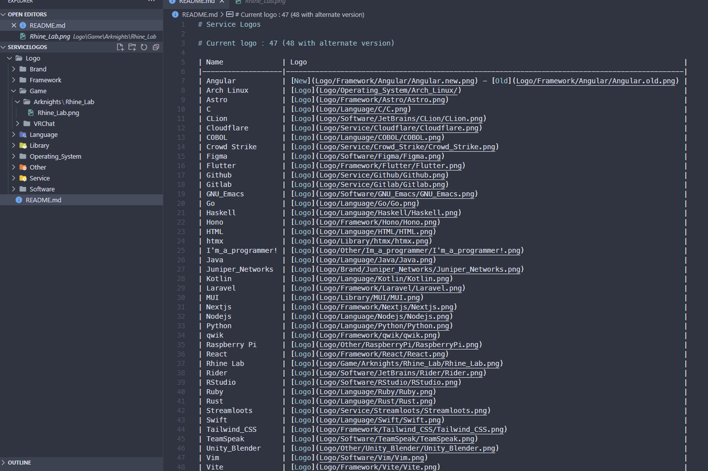Expand the Language folder chevron
This screenshot has width=708, height=471.
[14, 134]
